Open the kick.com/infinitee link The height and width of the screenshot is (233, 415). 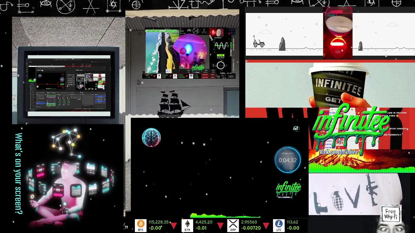click(339, 152)
